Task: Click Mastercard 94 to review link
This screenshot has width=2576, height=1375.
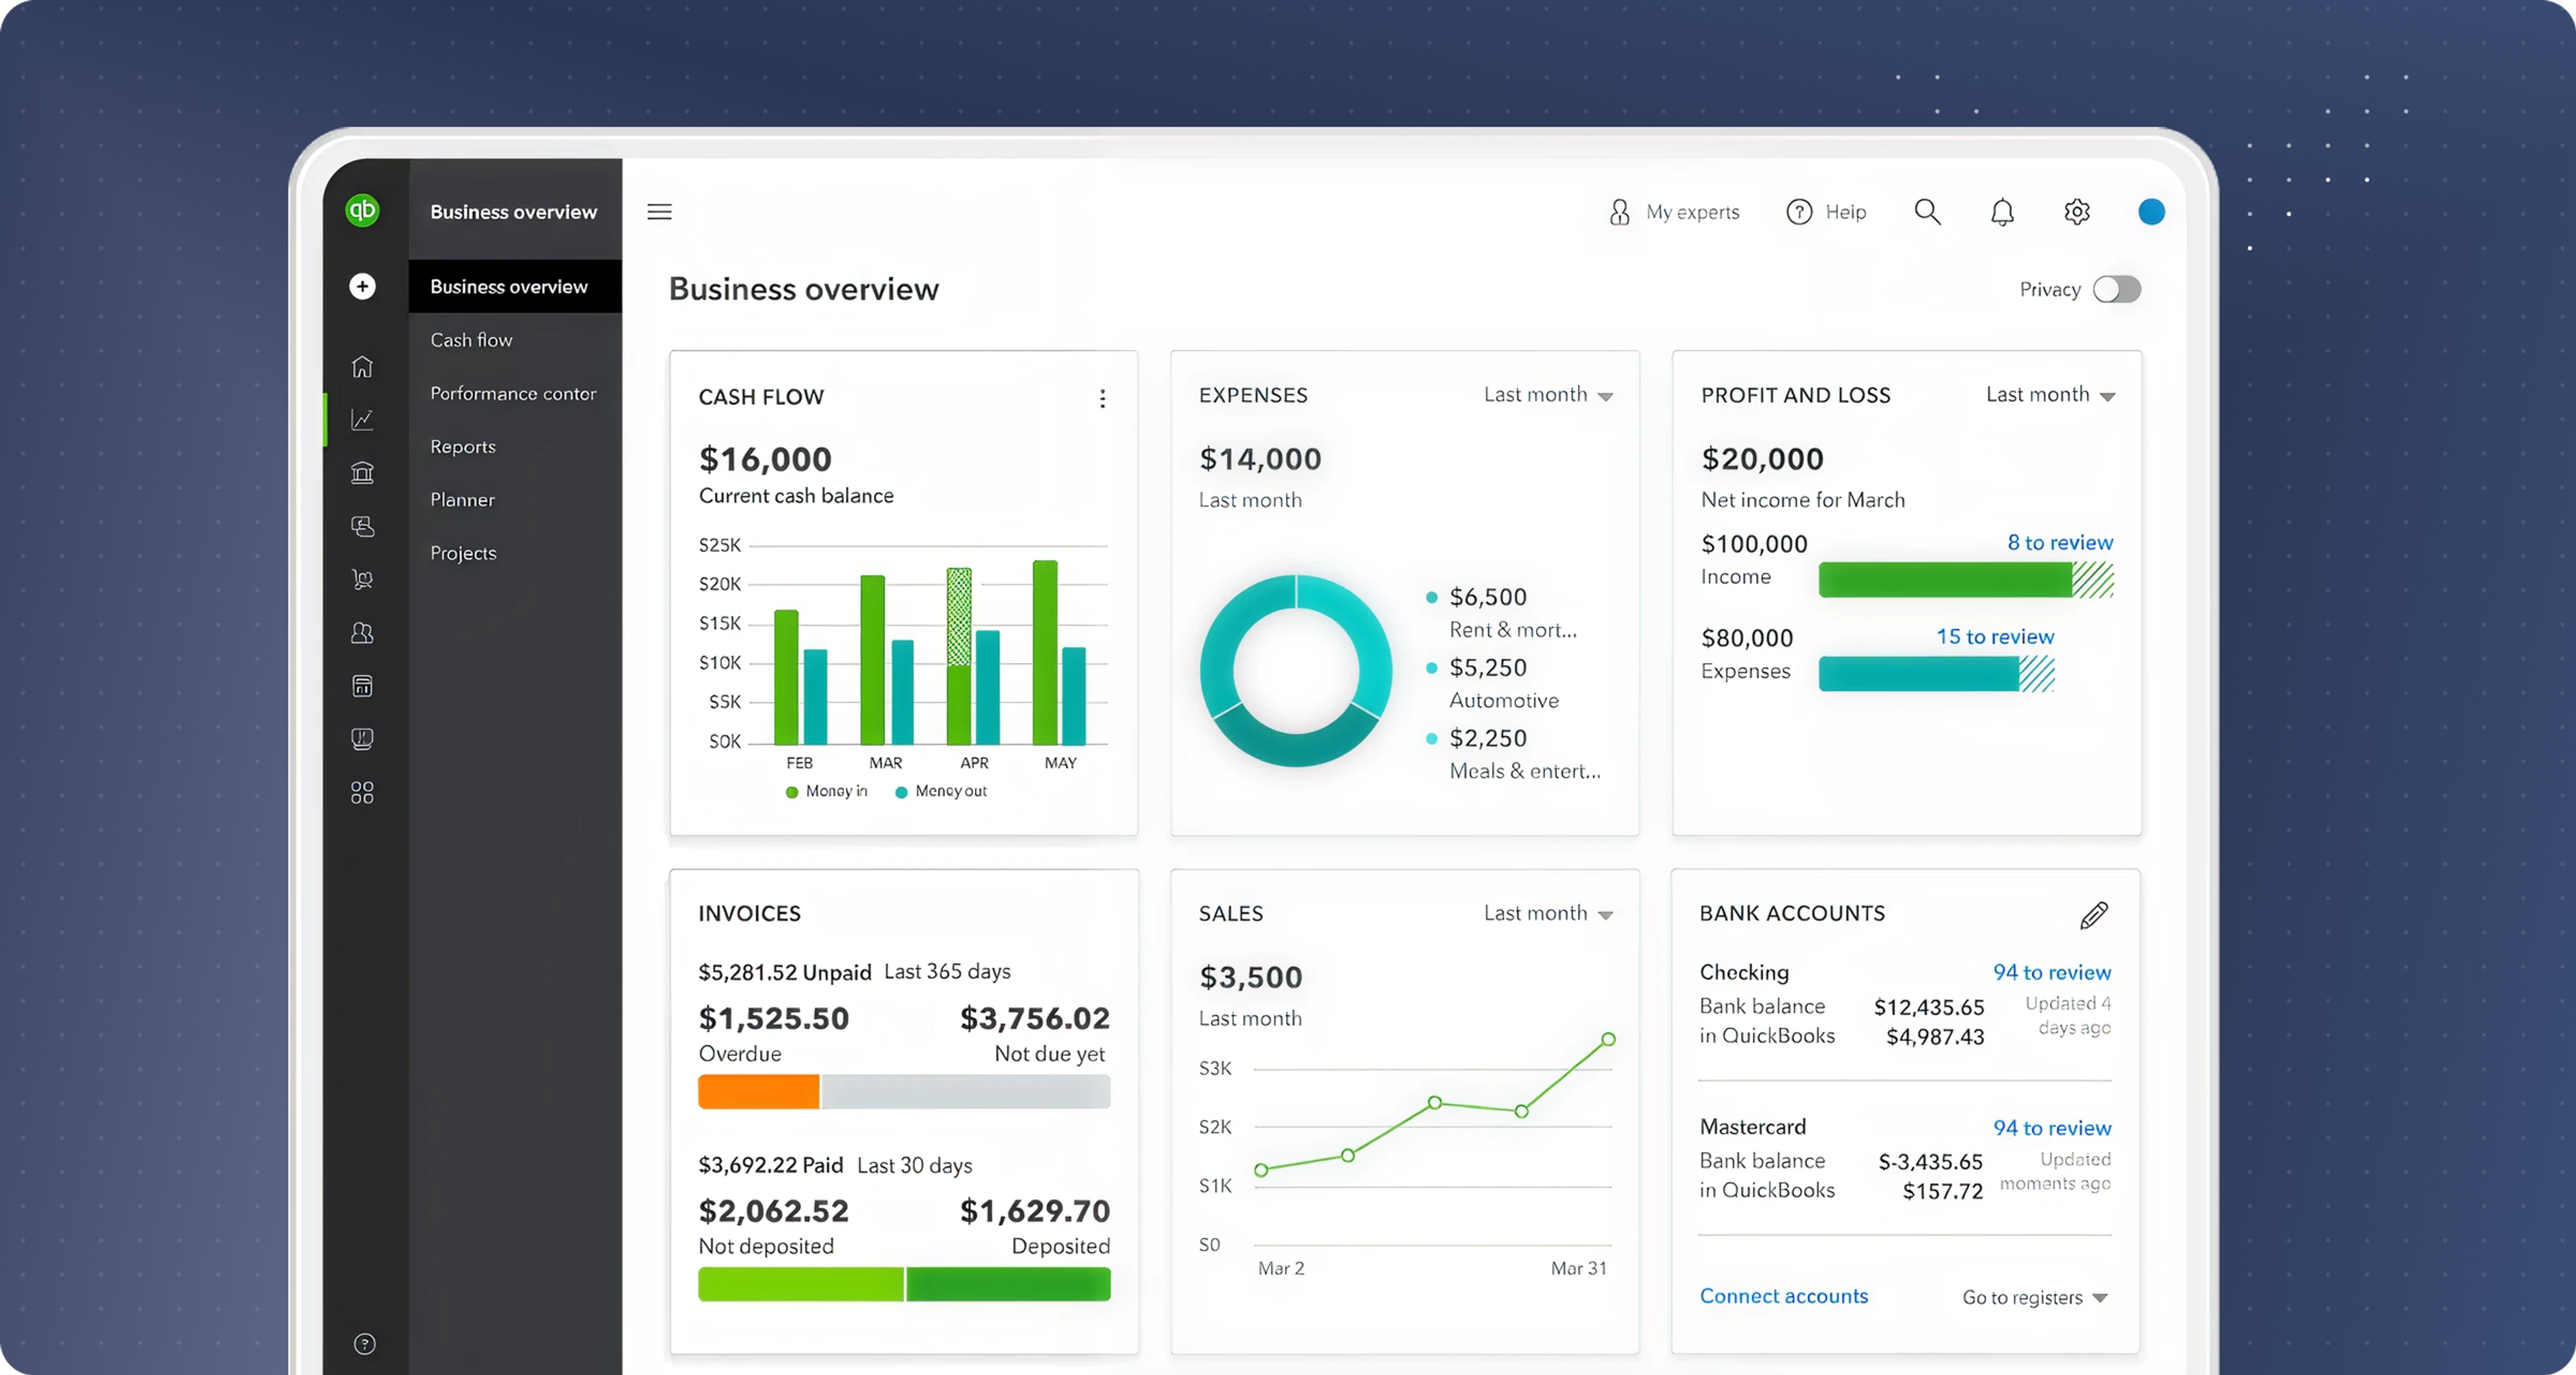Action: tap(2052, 1128)
